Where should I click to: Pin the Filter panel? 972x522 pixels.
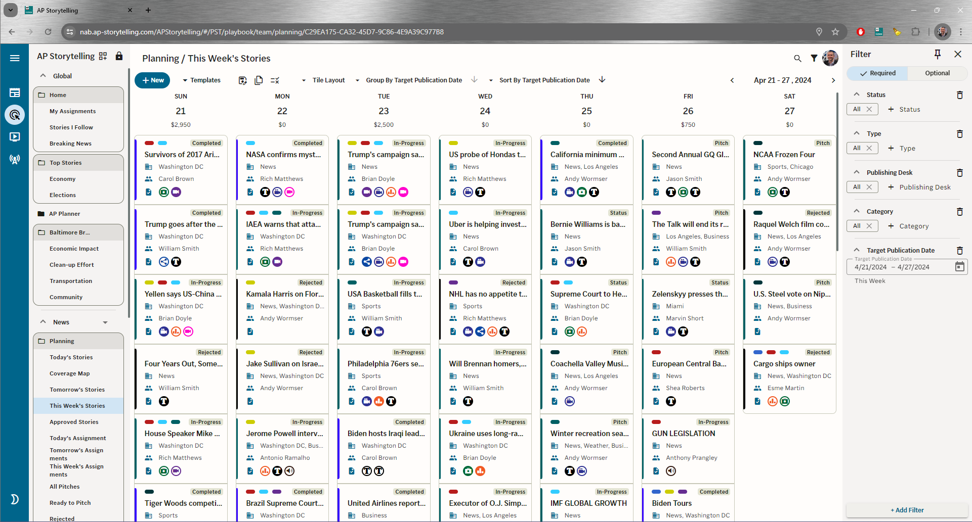938,54
